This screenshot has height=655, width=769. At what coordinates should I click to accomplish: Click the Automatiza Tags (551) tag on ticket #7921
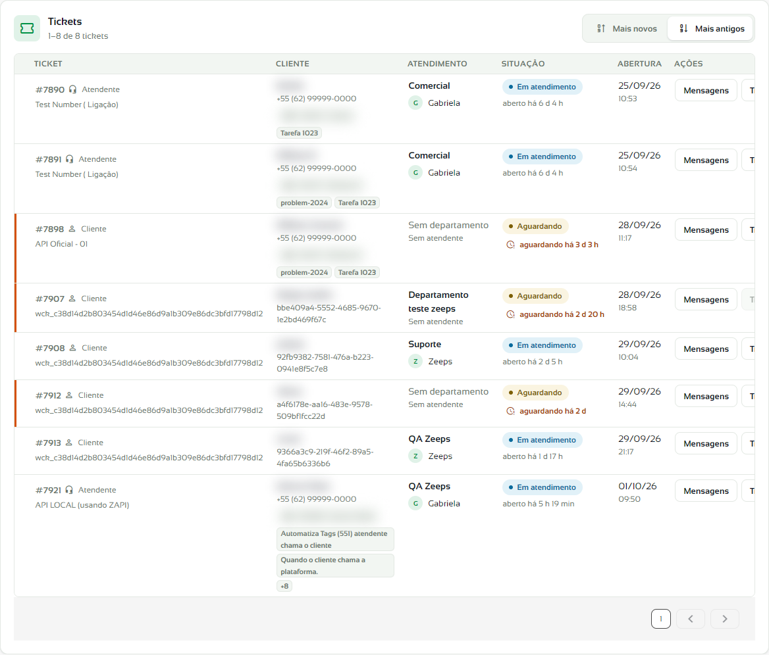point(336,539)
